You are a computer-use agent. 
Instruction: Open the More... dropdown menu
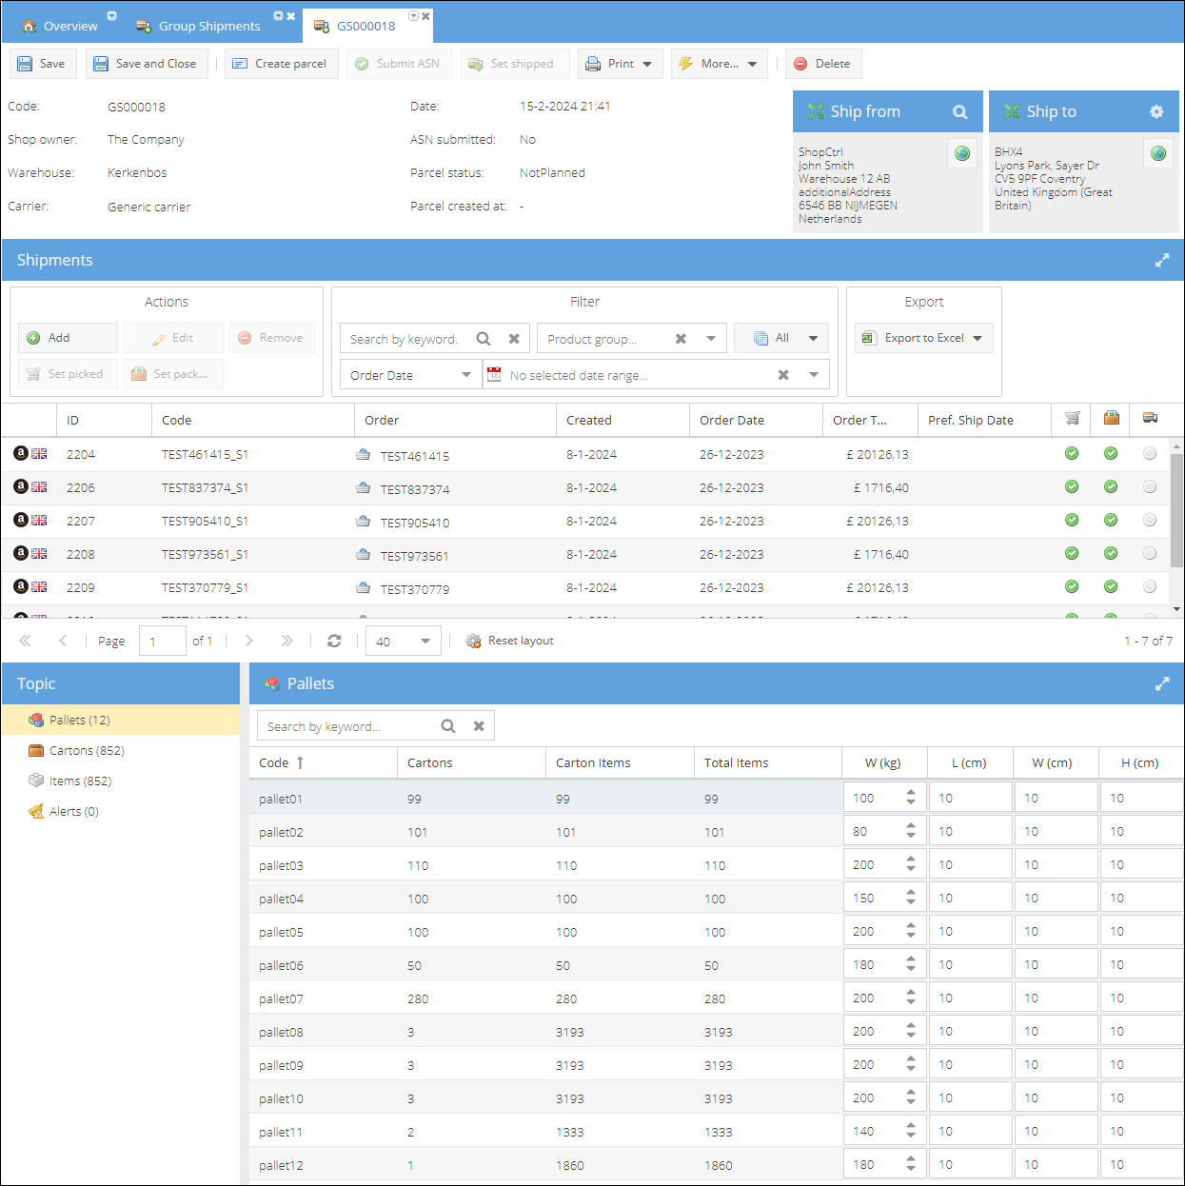point(719,64)
